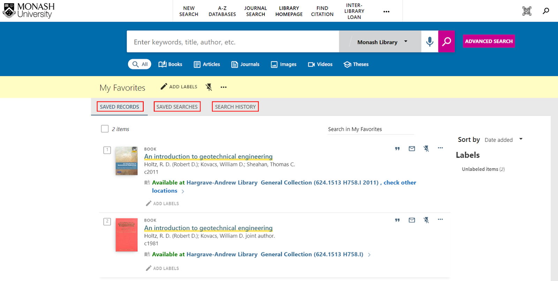Switch to SAVED RECORDS tab
The height and width of the screenshot is (281, 558).
119,107
